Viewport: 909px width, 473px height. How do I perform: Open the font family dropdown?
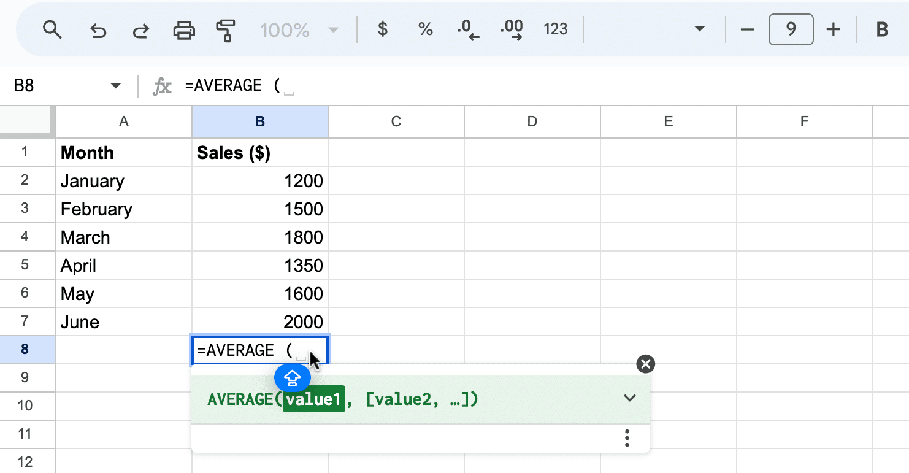coord(699,29)
